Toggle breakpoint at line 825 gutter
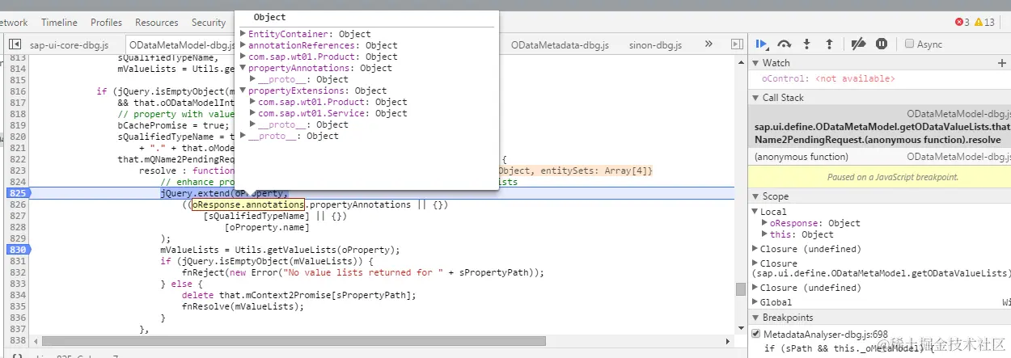This screenshot has height=358, width=1011. [x=18, y=193]
